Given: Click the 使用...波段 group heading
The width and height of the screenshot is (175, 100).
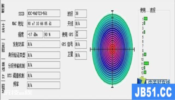Looking at the screenshot, I should click(x=148, y=10).
